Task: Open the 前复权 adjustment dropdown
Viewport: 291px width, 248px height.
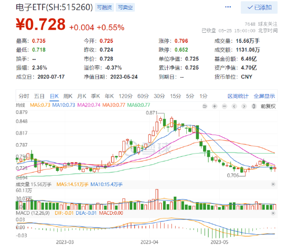Action: point(268,106)
